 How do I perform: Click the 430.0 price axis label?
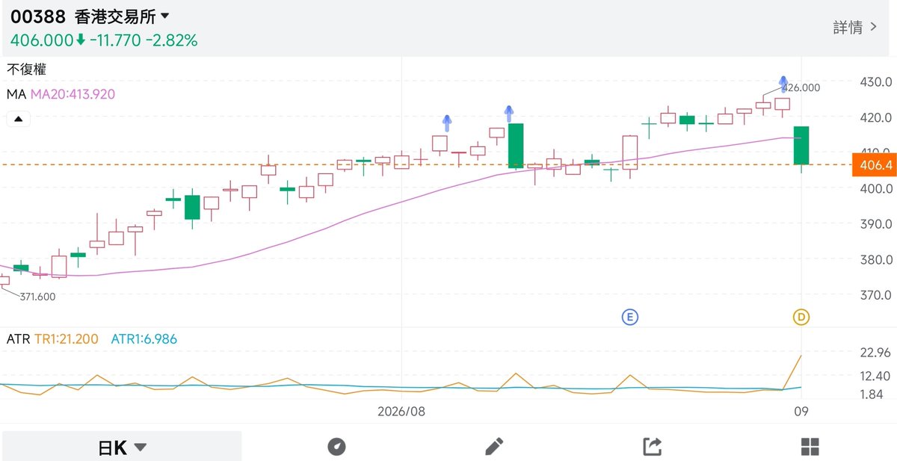click(x=875, y=81)
